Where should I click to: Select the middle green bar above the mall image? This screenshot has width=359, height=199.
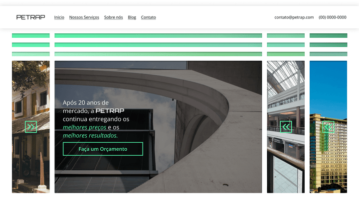[x=286, y=45]
